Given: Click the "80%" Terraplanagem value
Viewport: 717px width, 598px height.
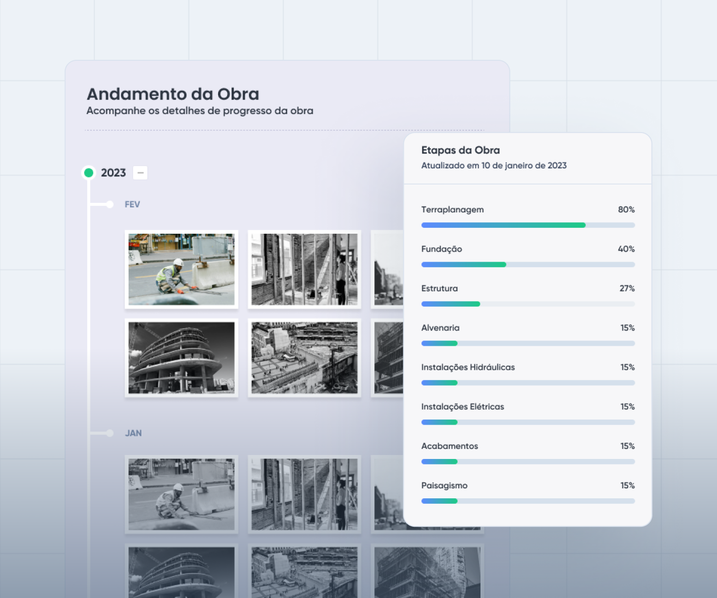Looking at the screenshot, I should (x=626, y=210).
